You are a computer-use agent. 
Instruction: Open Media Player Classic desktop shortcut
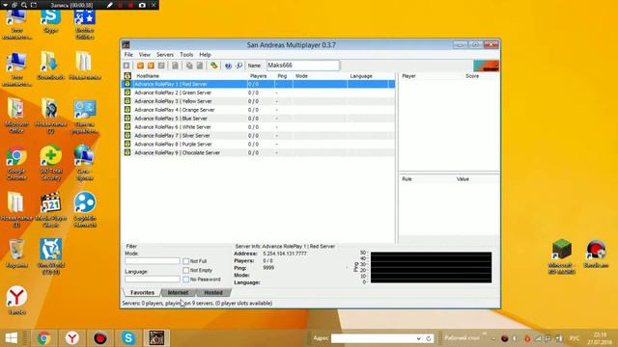(x=51, y=210)
